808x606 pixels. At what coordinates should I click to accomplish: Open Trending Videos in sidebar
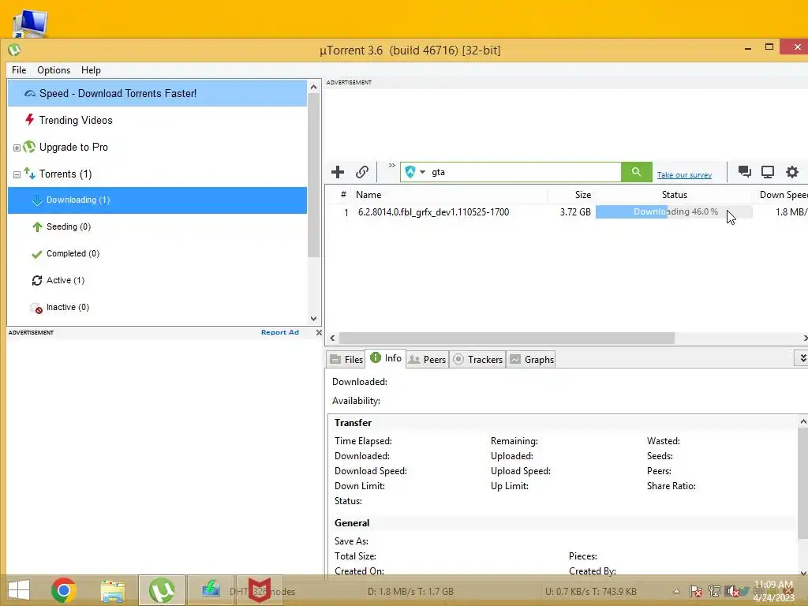(x=76, y=120)
